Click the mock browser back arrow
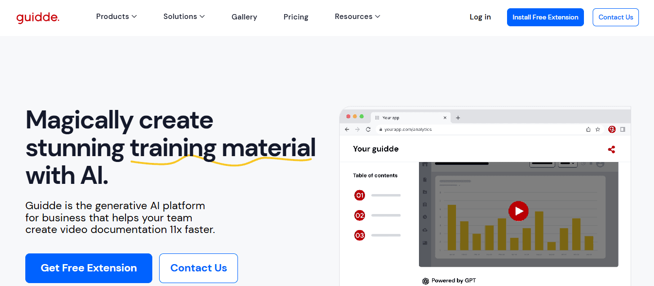Image resolution: width=654 pixels, height=286 pixels. [347, 129]
